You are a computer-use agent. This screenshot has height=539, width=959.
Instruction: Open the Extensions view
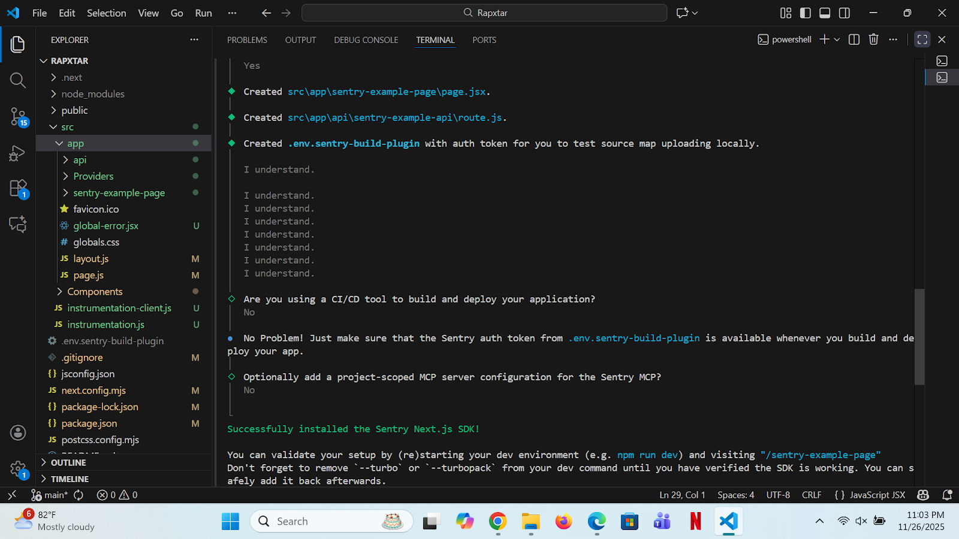point(17,187)
